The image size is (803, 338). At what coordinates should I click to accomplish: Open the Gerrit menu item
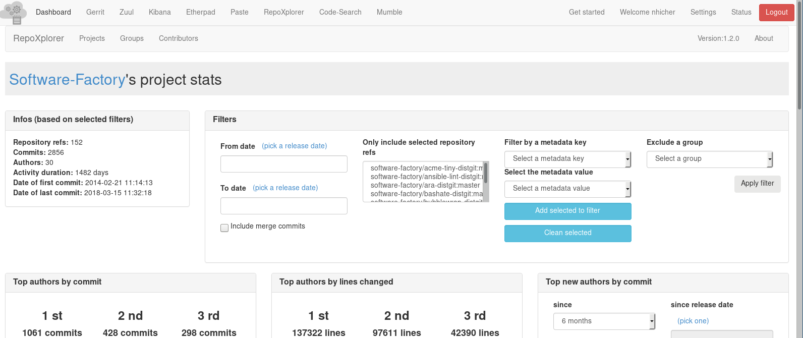click(x=95, y=12)
